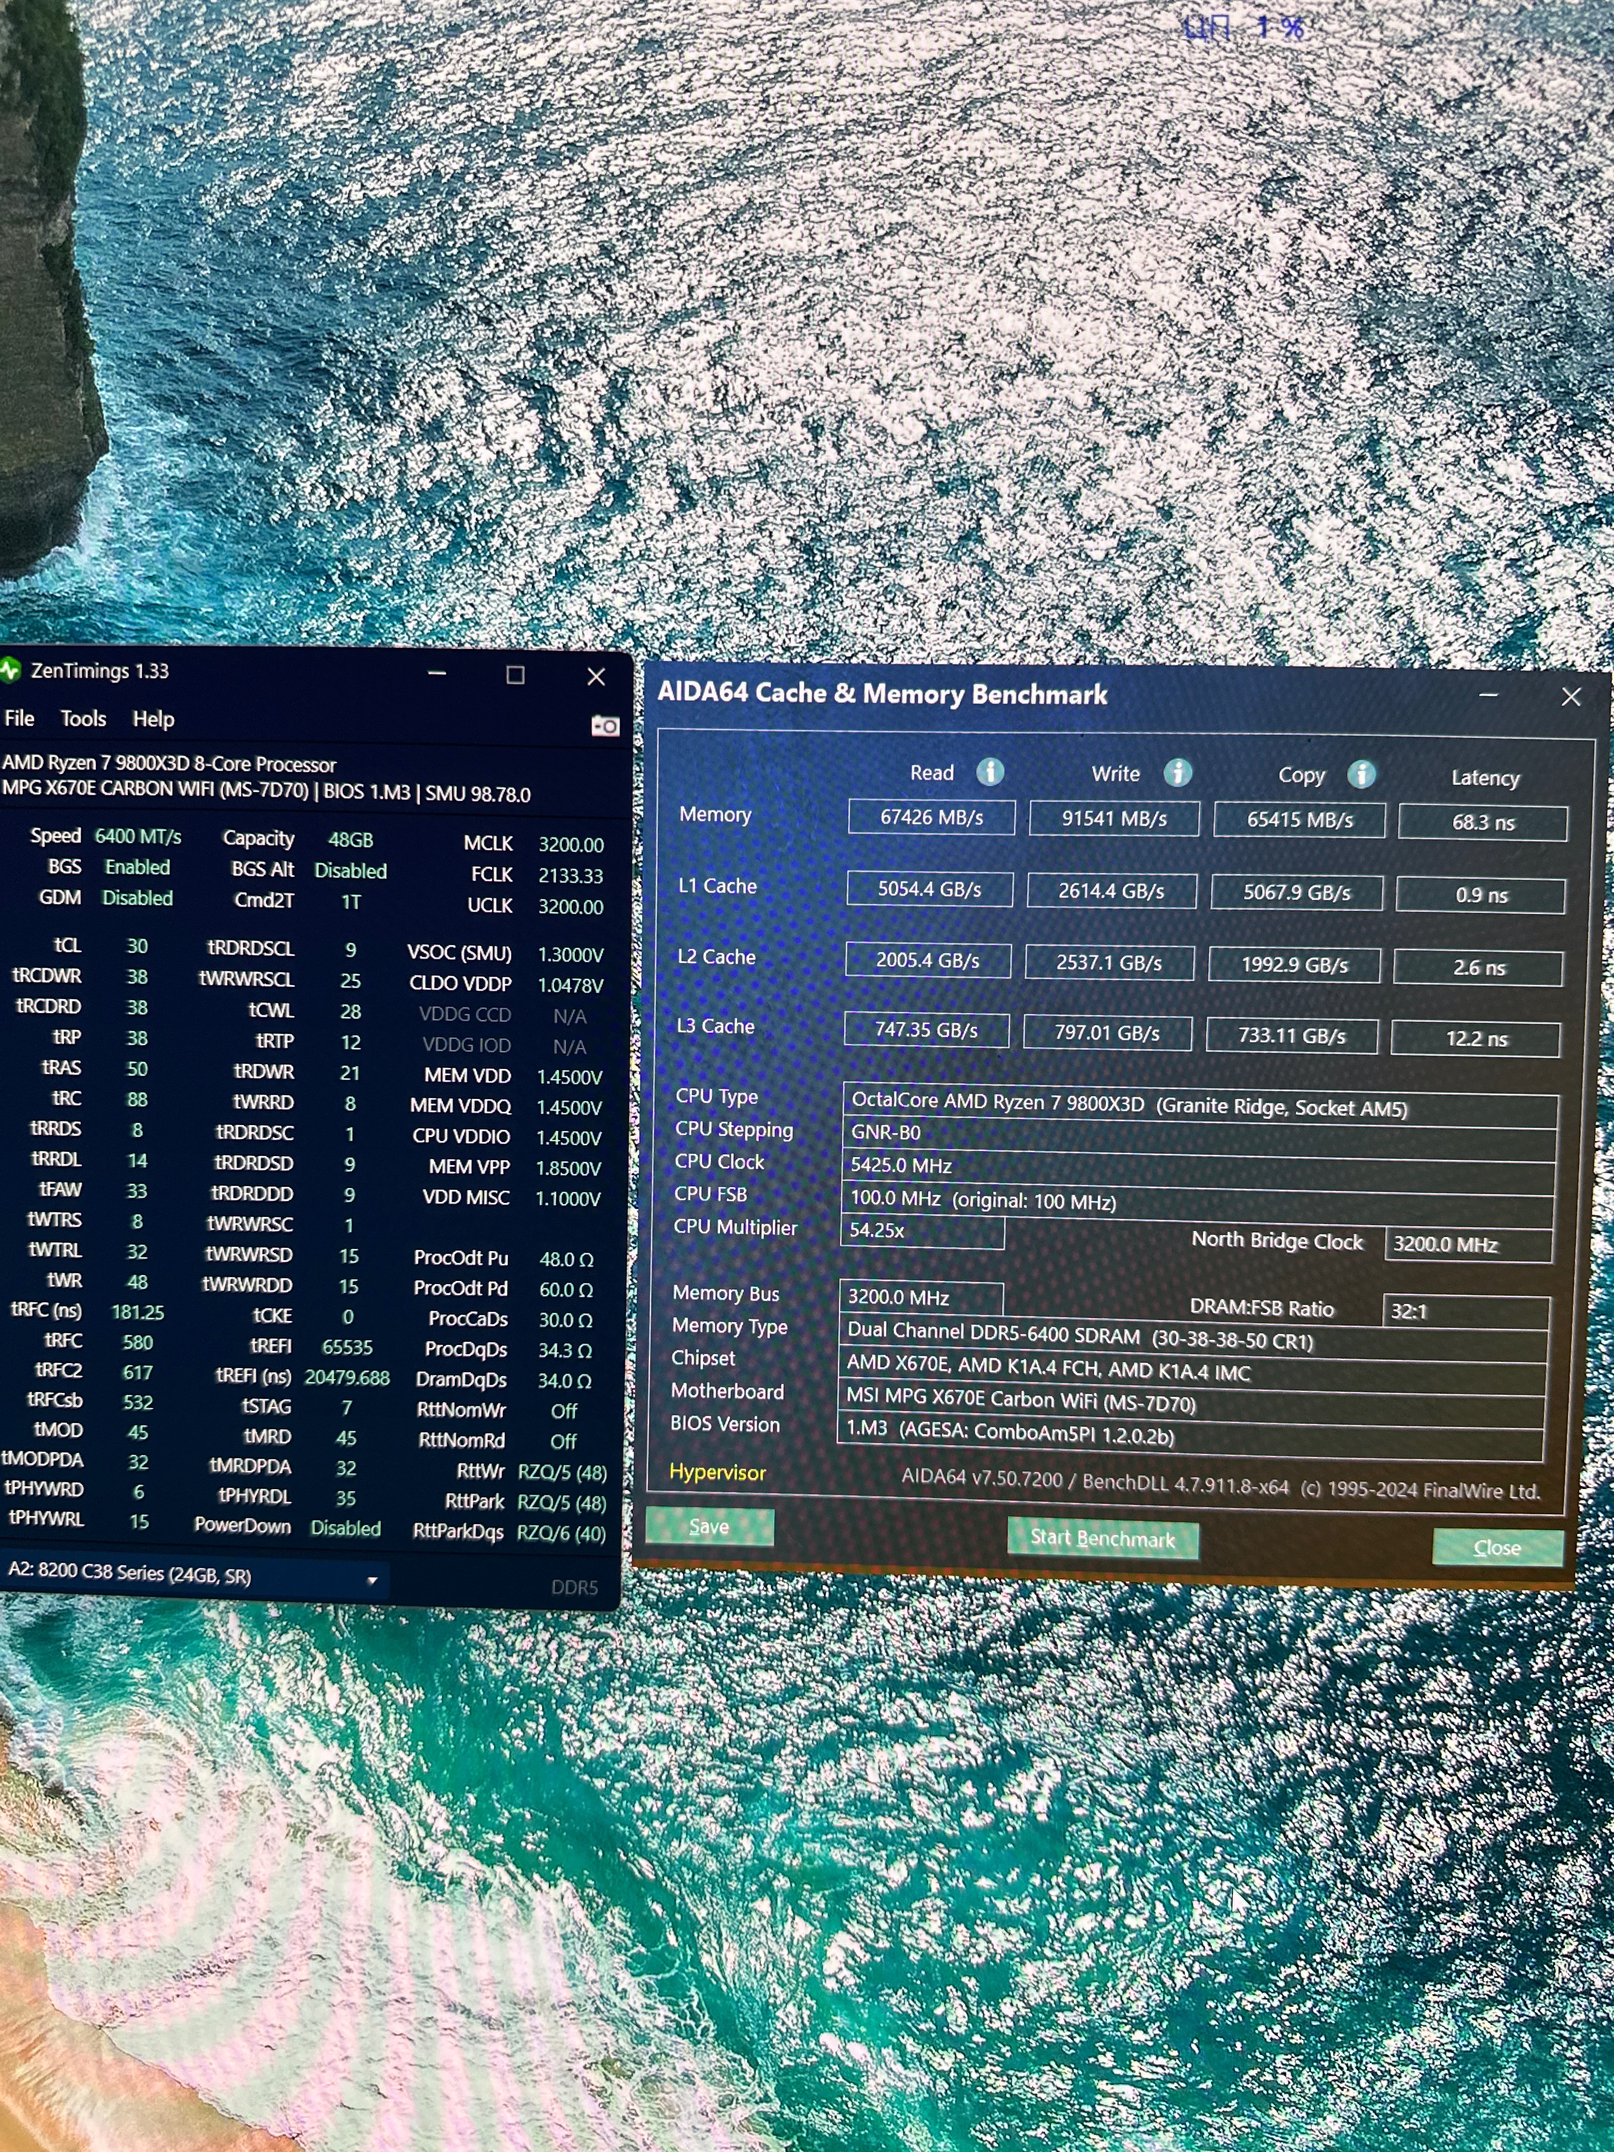Close the AIDA64 window with X
The height and width of the screenshot is (2152, 1614).
click(1570, 697)
